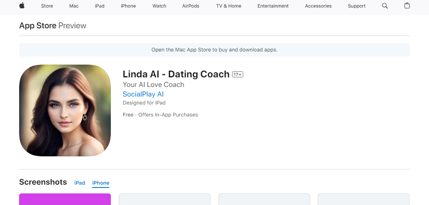429x205 pixels.
Task: Open the Entertainment menu
Action: click(273, 6)
